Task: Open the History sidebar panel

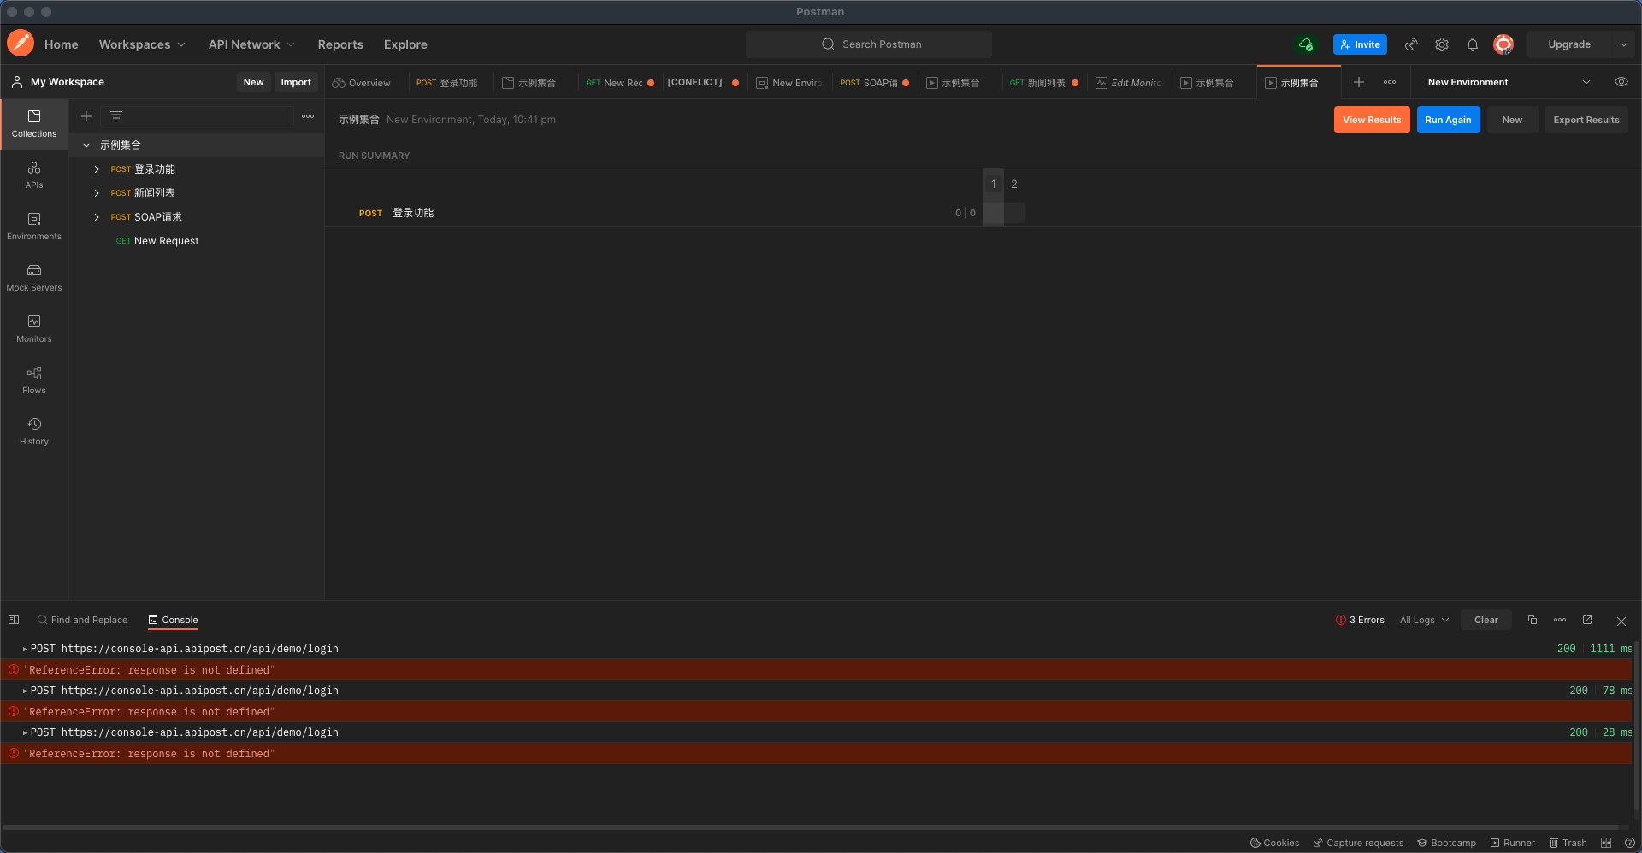Action: tap(34, 432)
